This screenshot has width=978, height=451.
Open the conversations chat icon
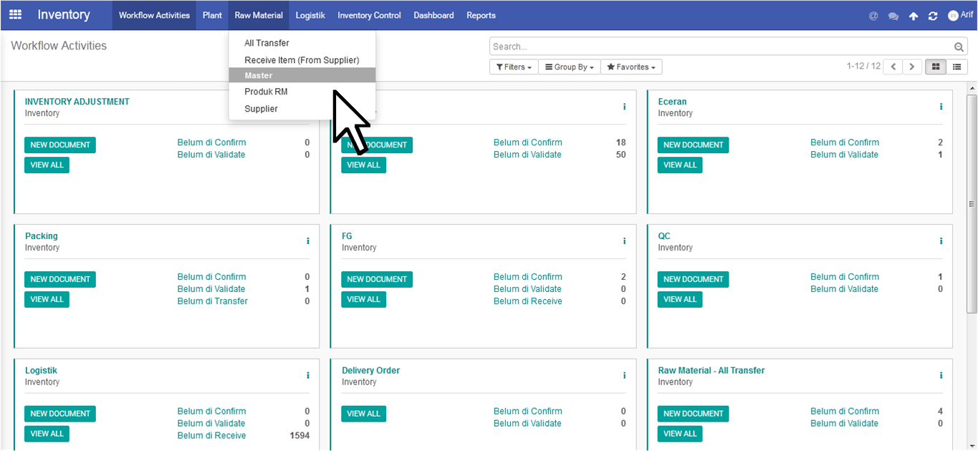[893, 16]
